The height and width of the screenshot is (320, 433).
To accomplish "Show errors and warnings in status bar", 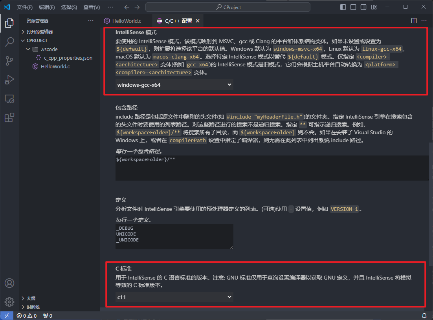I will (27, 316).
